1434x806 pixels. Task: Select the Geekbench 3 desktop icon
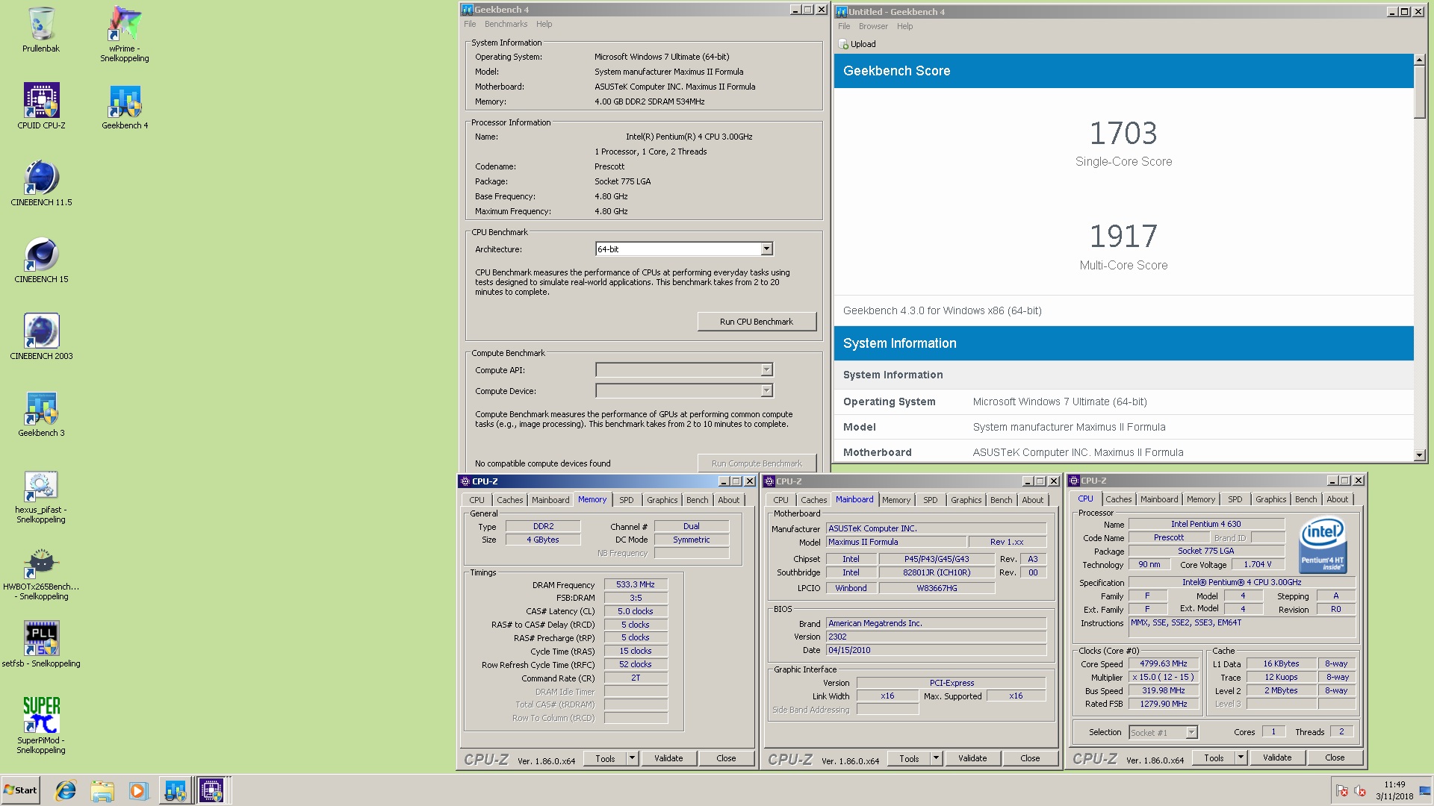[41, 413]
